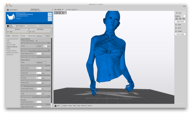Open the Advanced settings level dropdown
Image resolution: width=192 pixels, height=115 pixels.
(40, 36)
